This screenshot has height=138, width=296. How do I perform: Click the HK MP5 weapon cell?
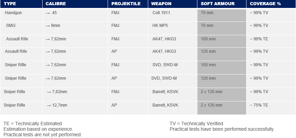172,28
